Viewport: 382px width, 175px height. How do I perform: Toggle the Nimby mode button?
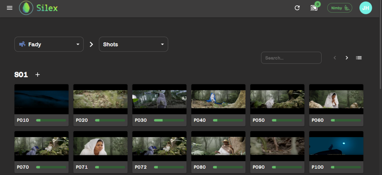tap(339, 8)
